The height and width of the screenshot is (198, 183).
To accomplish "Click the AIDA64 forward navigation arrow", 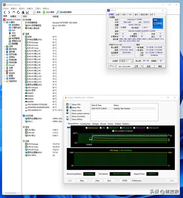I will point(9,12).
